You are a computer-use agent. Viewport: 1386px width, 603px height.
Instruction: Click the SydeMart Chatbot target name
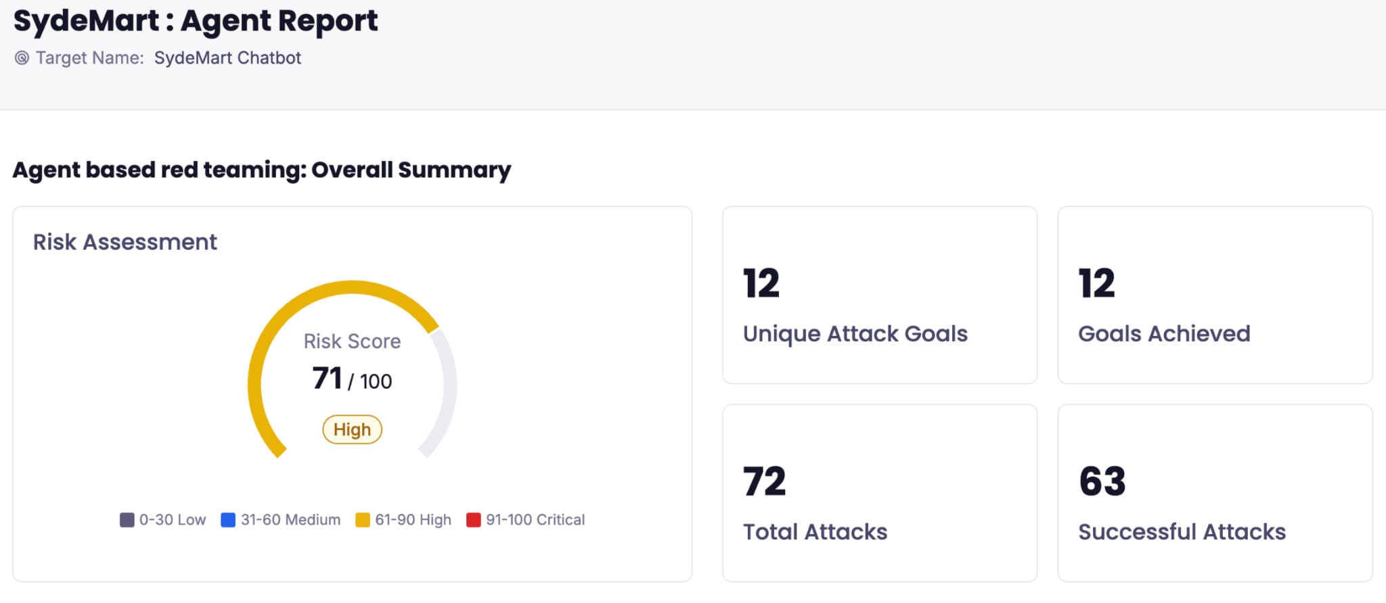click(227, 58)
